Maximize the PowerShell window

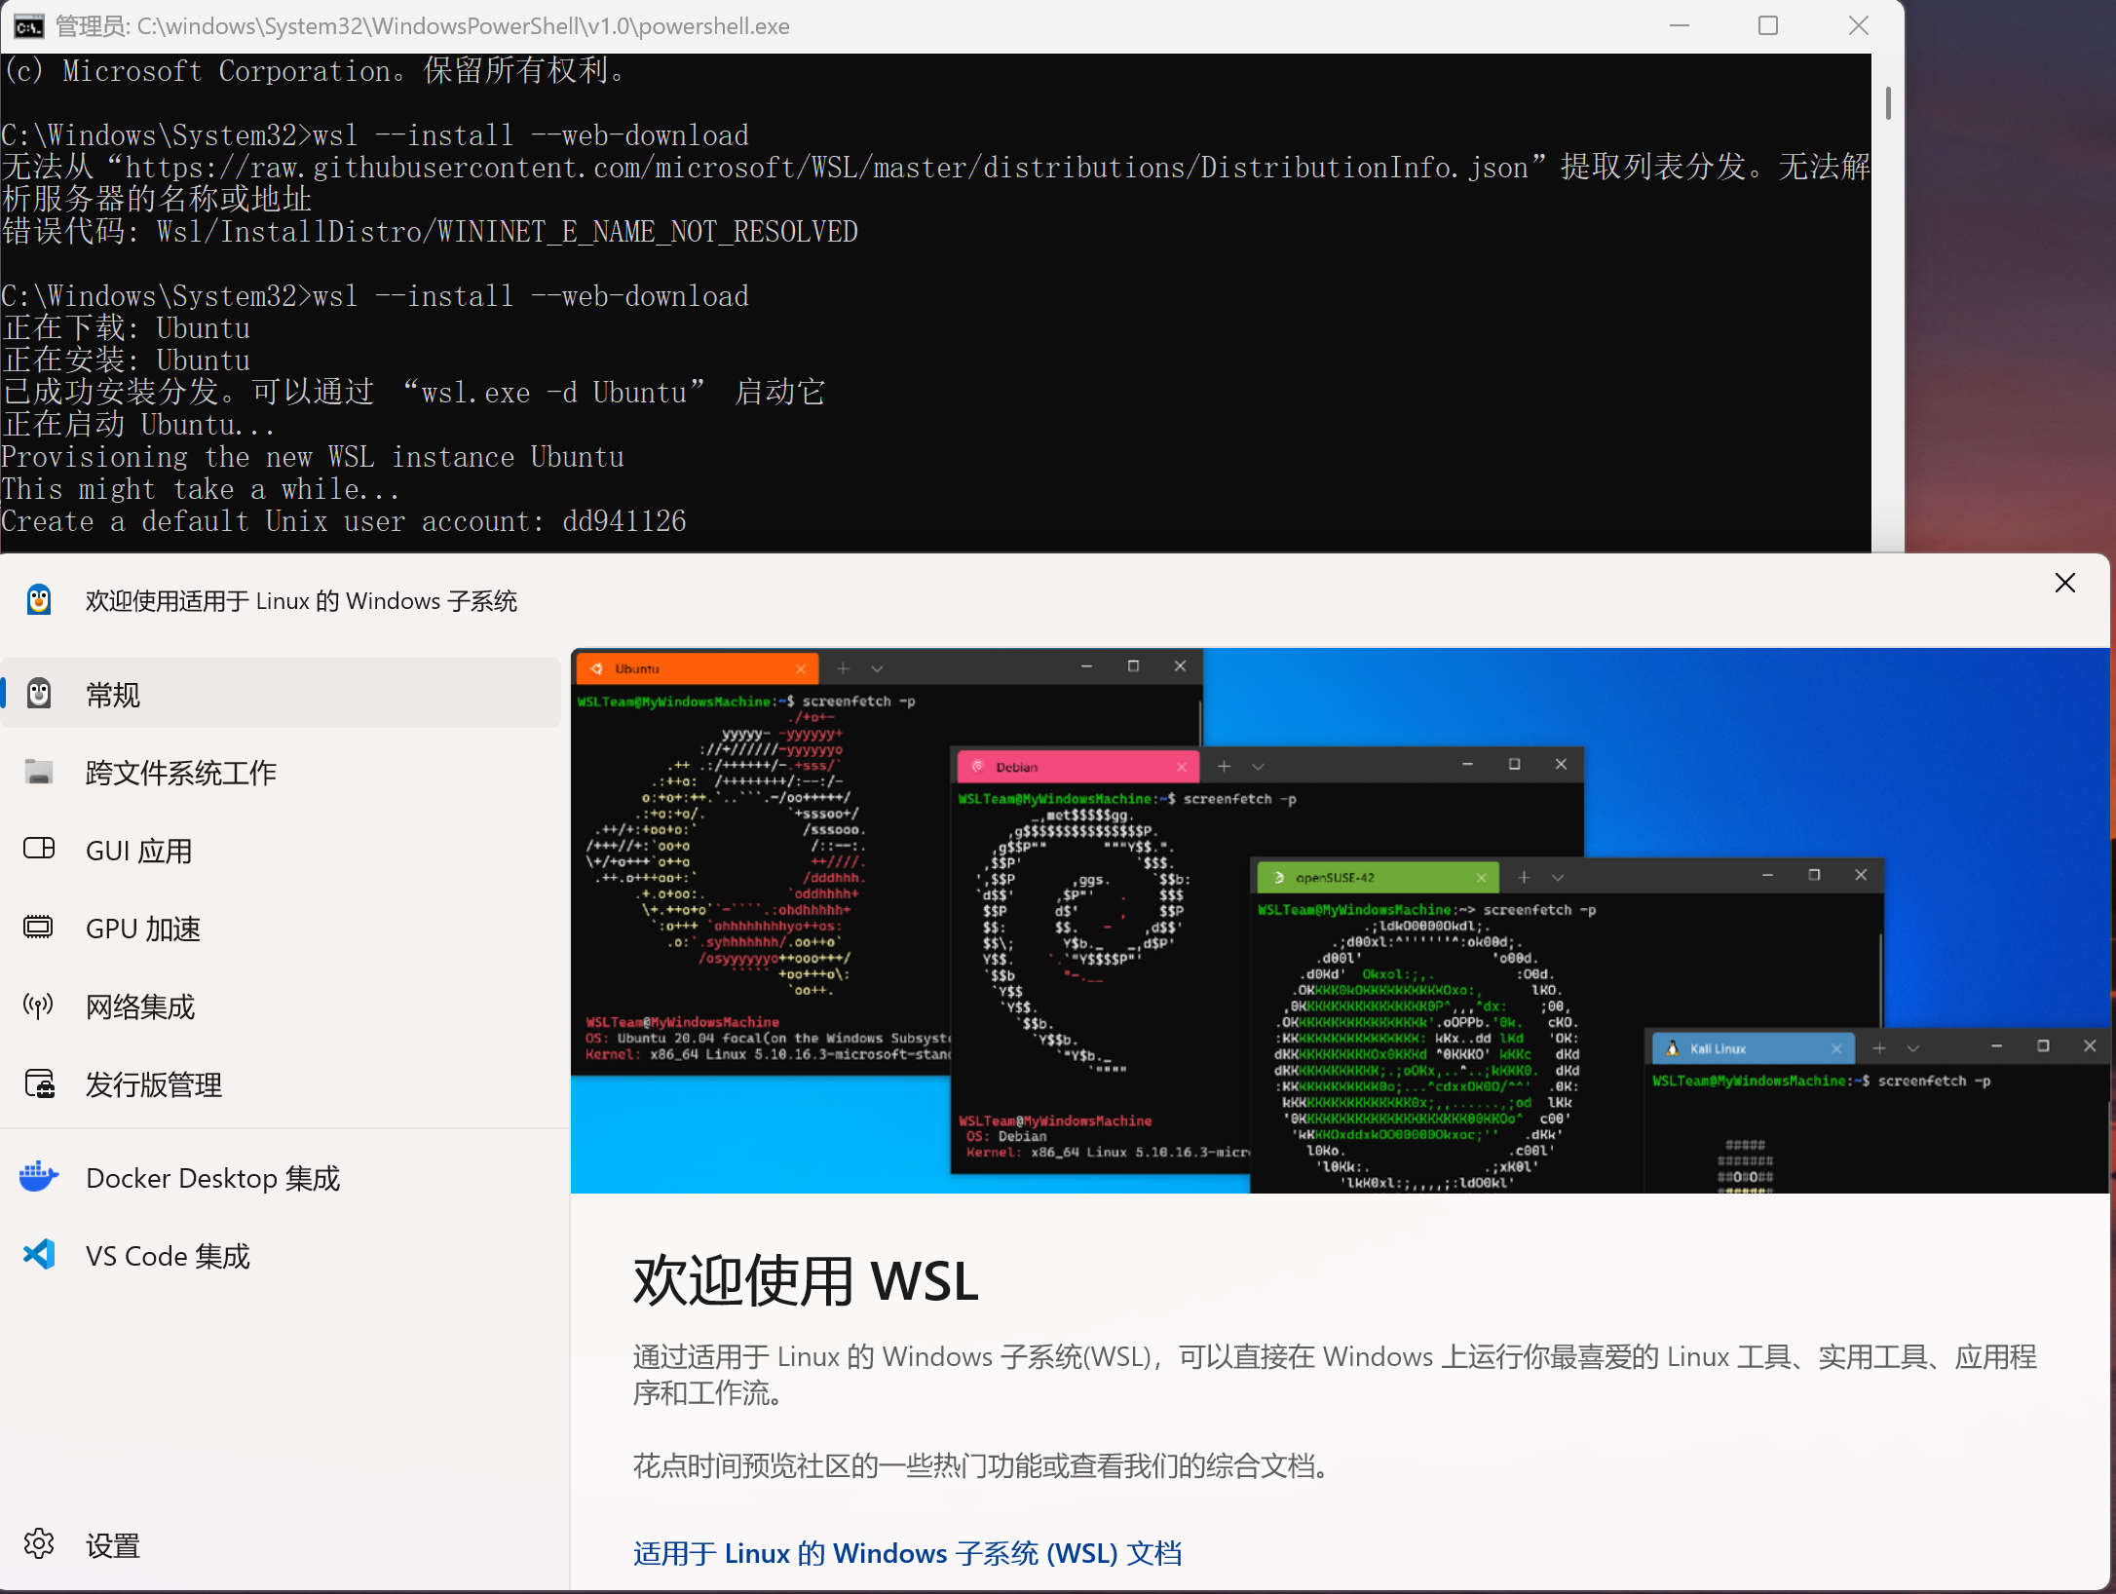[1768, 26]
